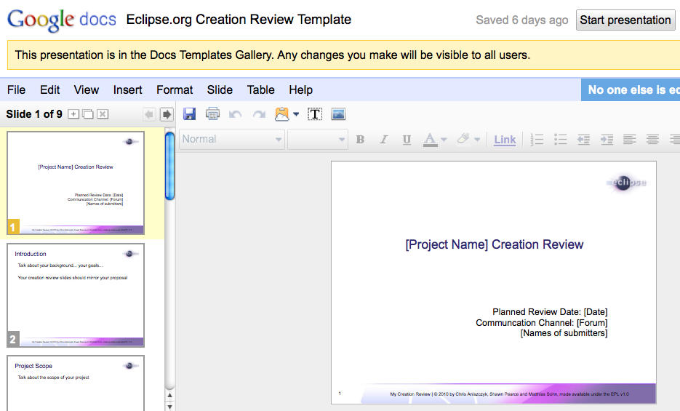Open the Edit menu

50,89
